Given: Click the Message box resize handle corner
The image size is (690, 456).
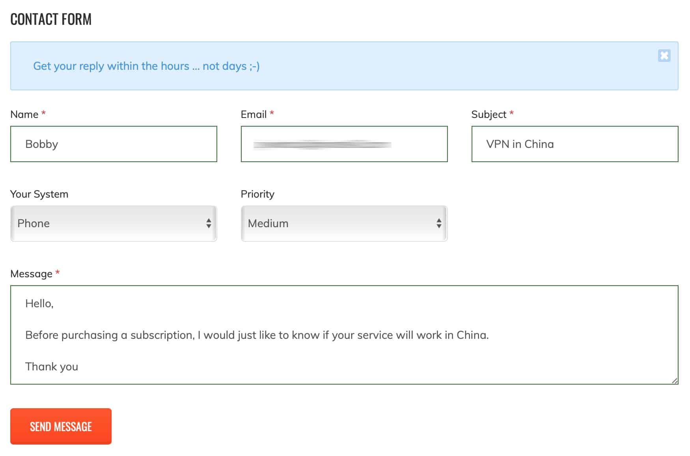Looking at the screenshot, I should (x=675, y=381).
